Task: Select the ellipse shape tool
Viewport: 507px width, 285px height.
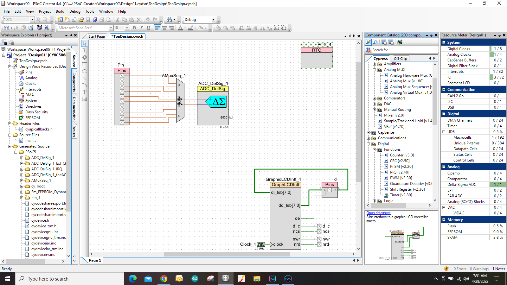Action: pyautogui.click(x=85, y=71)
